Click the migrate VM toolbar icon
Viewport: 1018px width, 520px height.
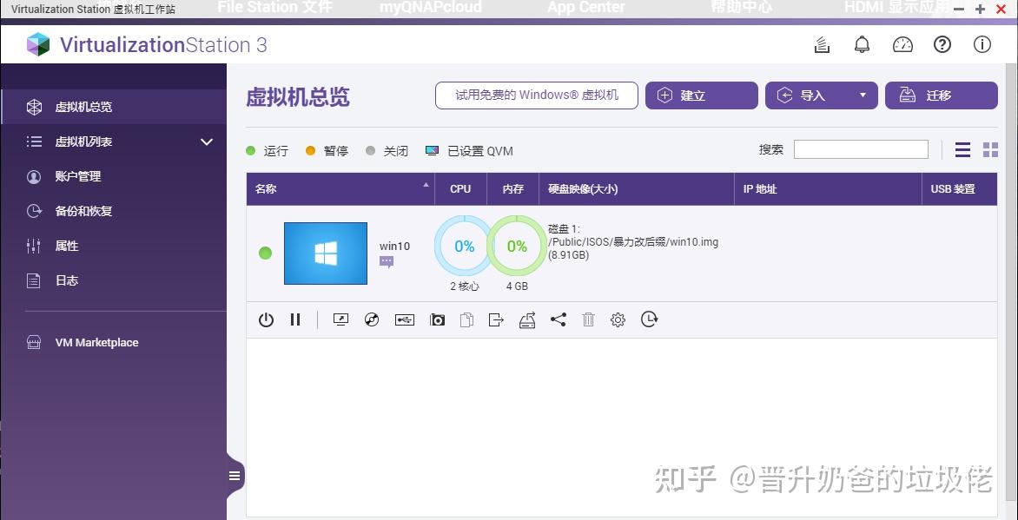click(x=527, y=319)
